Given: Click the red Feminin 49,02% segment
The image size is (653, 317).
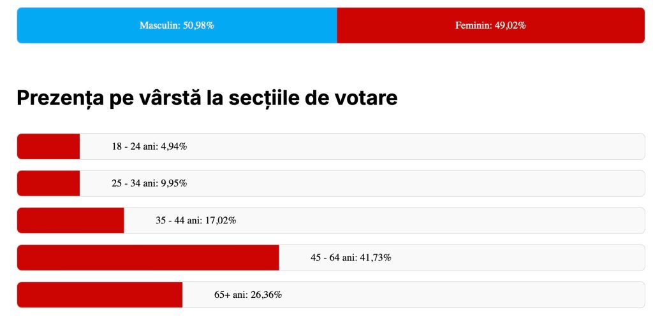Looking at the screenshot, I should 490,25.
